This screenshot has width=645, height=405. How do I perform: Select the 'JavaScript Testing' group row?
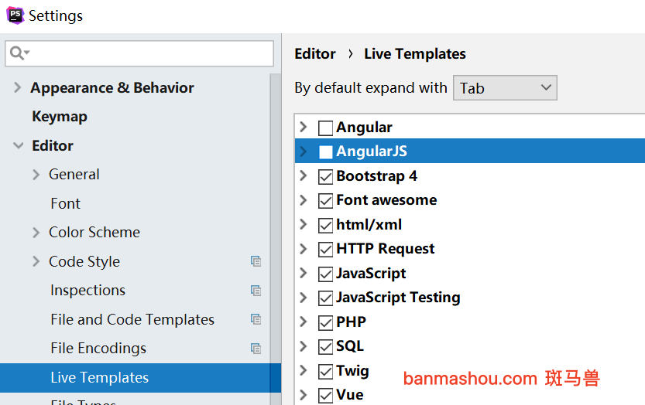click(470, 298)
